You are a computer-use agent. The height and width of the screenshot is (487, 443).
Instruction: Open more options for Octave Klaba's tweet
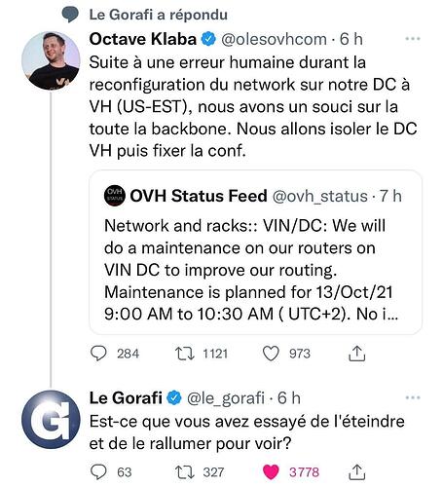413,39
